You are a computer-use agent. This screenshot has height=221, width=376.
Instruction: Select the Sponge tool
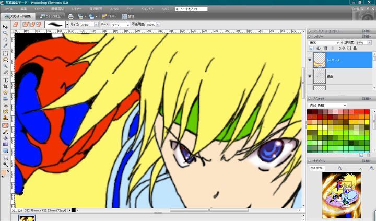5,165
